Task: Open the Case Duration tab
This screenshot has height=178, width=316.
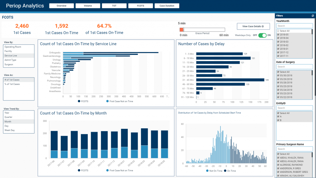Action: (x=167, y=5)
